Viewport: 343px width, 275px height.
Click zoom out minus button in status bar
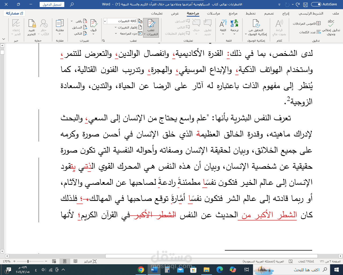(x=46, y=261)
